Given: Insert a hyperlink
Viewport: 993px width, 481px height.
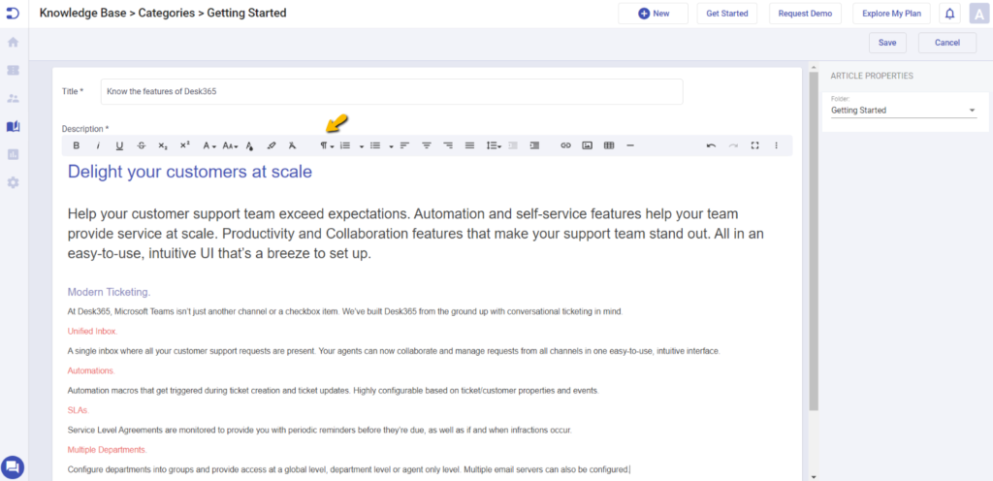Looking at the screenshot, I should pyautogui.click(x=565, y=145).
